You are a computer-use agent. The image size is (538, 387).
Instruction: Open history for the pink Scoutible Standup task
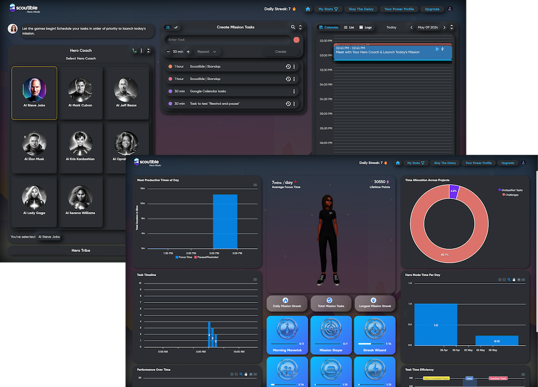(x=288, y=79)
